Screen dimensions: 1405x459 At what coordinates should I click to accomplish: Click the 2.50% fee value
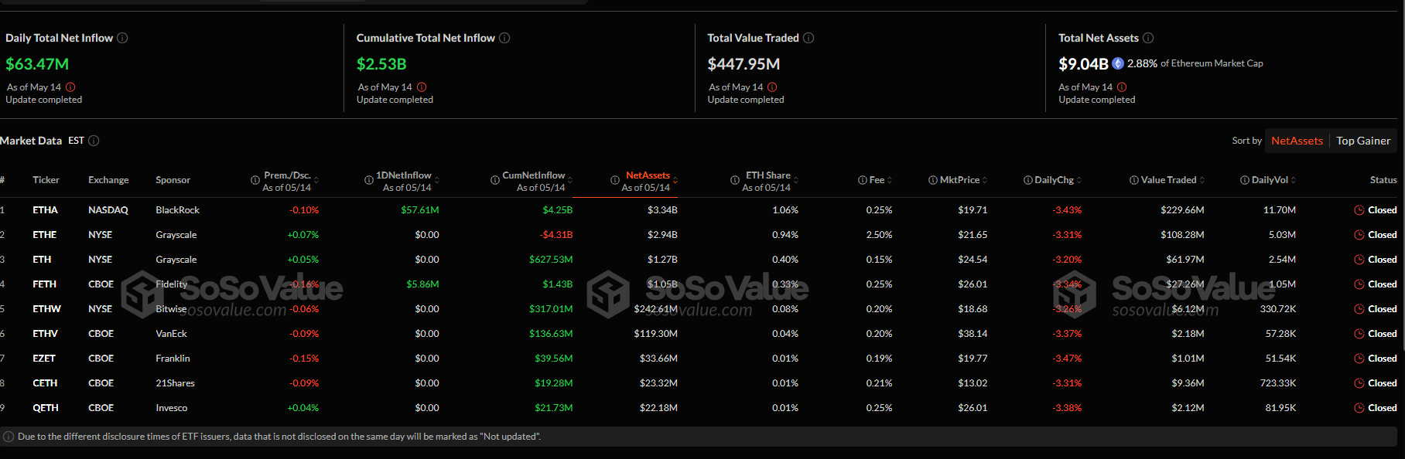click(880, 235)
